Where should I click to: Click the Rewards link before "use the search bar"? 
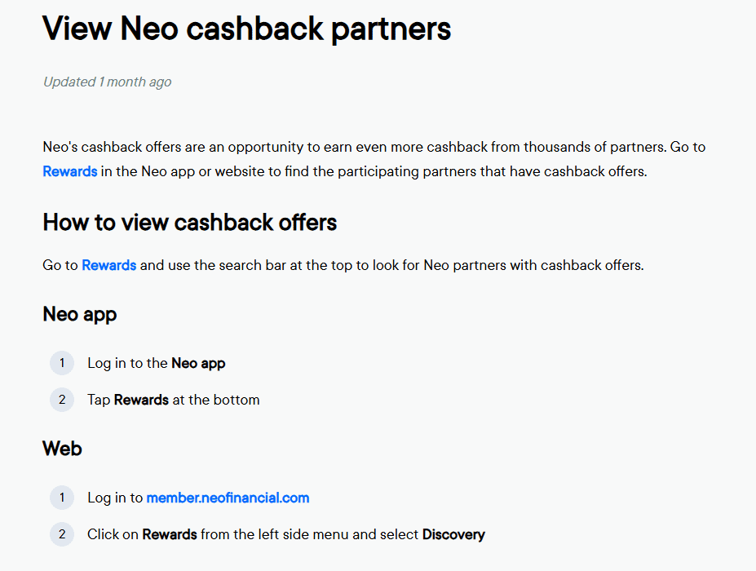(x=108, y=265)
